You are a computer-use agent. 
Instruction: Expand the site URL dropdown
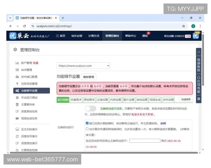click(83, 66)
